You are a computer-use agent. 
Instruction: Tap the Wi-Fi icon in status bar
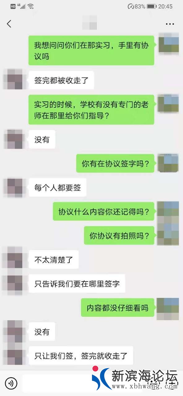(x=30, y=6)
